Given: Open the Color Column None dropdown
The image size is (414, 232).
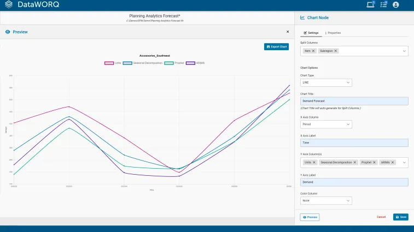Looking at the screenshot, I should 326,201.
